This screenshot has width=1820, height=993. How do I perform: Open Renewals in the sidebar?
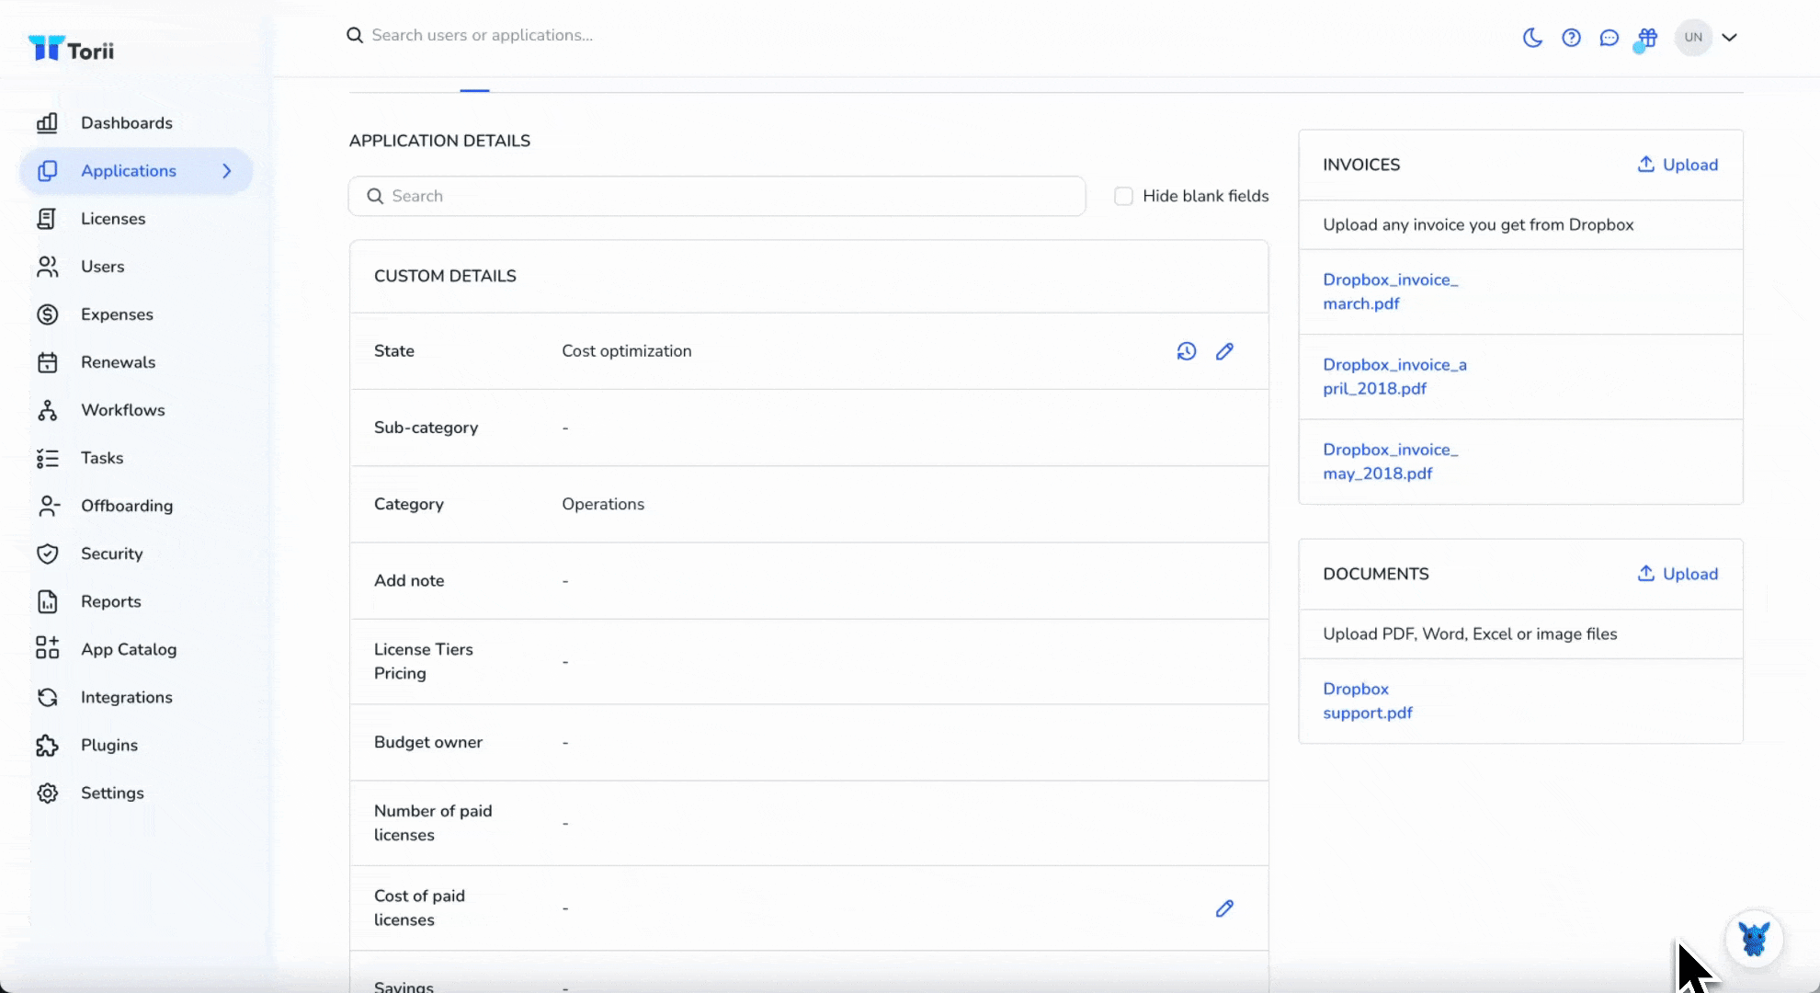click(x=118, y=362)
